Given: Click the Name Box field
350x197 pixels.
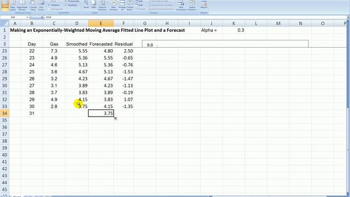Looking at the screenshot, I should click(13, 17).
